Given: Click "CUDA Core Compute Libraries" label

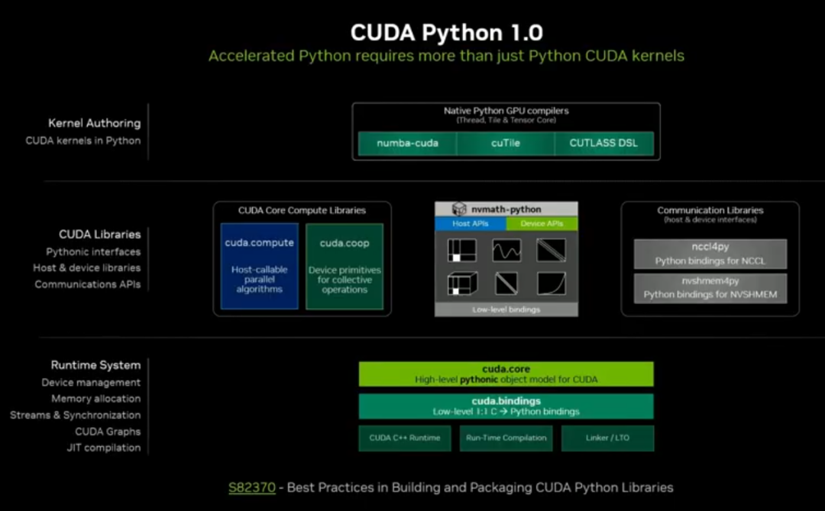Looking at the screenshot, I should point(302,211).
